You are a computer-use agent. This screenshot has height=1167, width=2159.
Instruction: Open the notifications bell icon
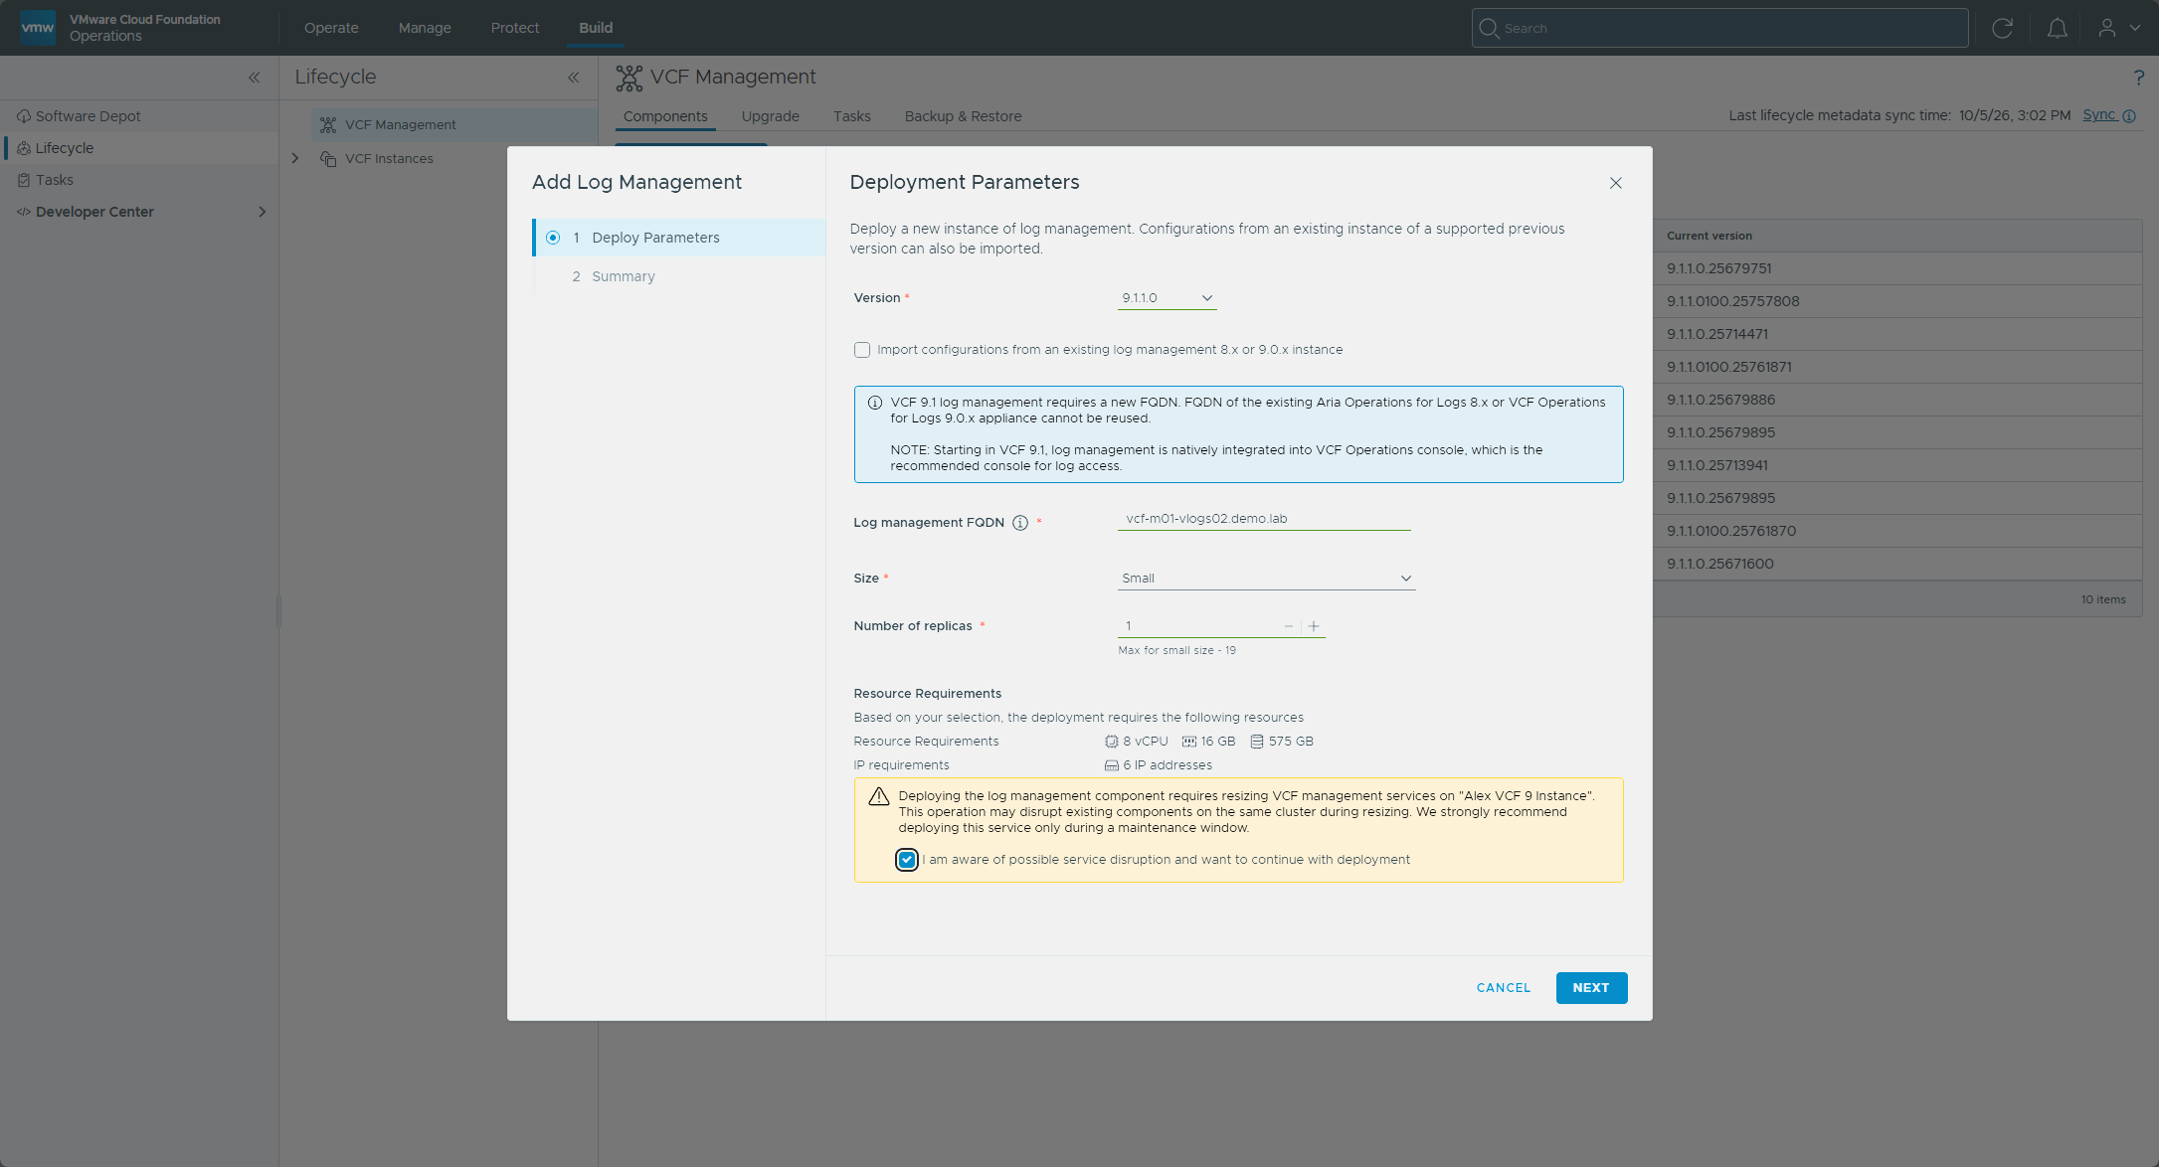pyautogui.click(x=2057, y=28)
